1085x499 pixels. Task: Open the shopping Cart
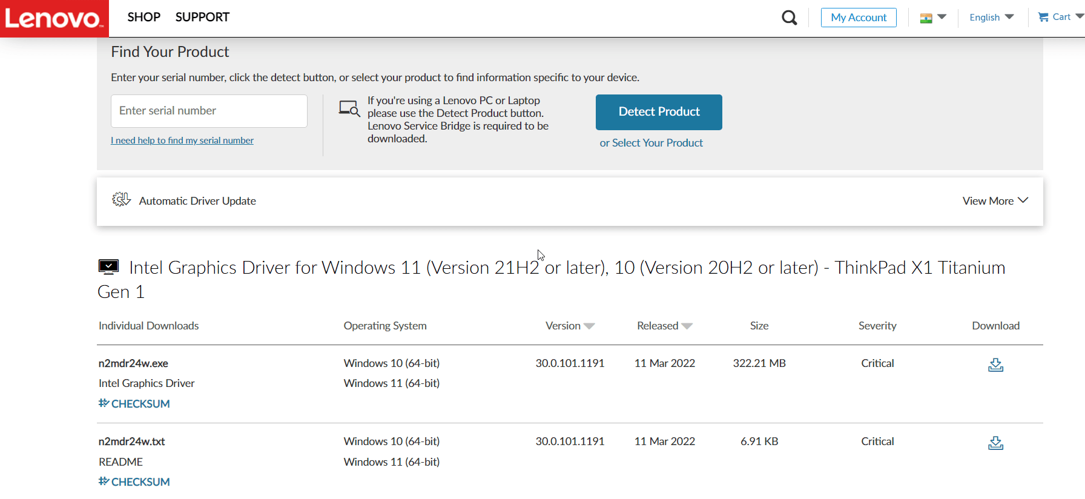coord(1055,17)
